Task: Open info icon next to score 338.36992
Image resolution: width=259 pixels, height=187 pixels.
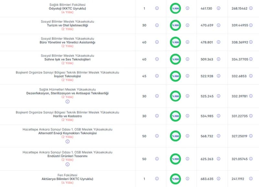Action: (x=251, y=42)
